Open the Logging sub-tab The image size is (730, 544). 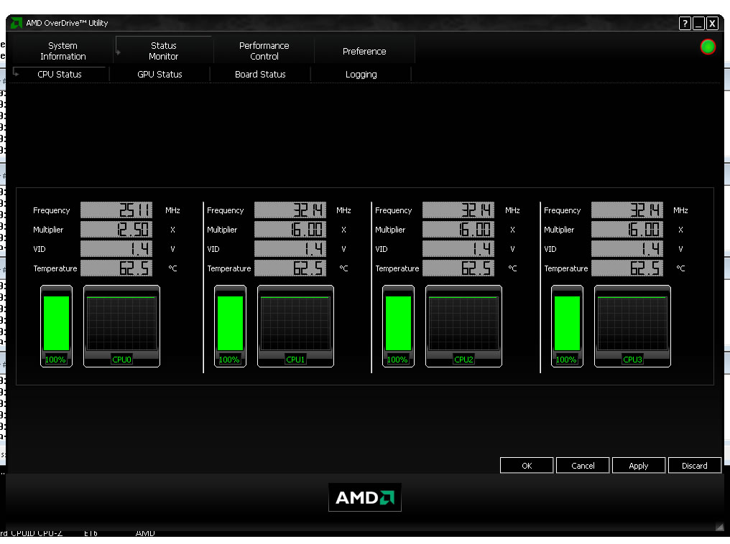[361, 75]
